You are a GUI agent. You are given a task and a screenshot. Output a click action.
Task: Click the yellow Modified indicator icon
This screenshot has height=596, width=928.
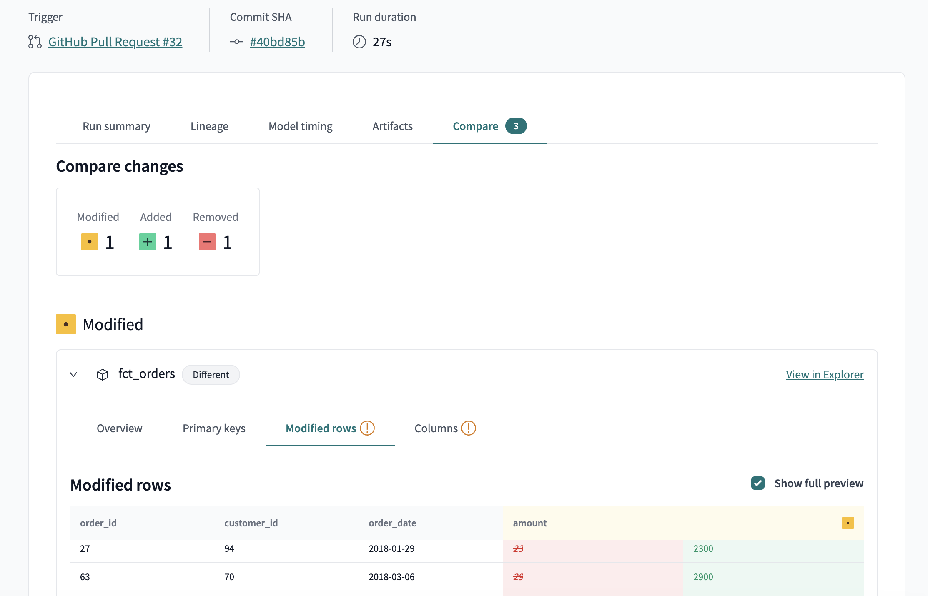pos(89,242)
